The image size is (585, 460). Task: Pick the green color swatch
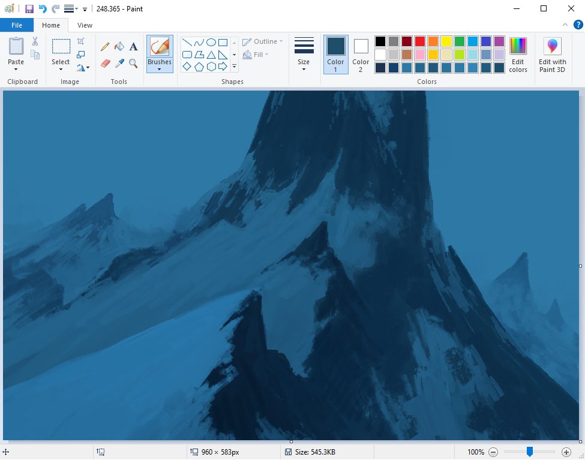(x=460, y=41)
